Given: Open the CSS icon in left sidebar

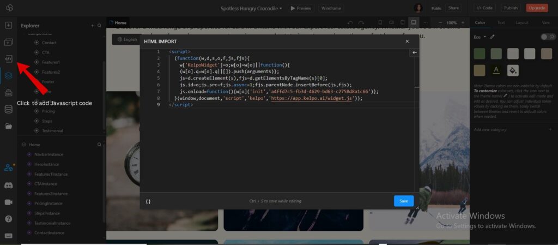Looking at the screenshot, I should 9,93.
